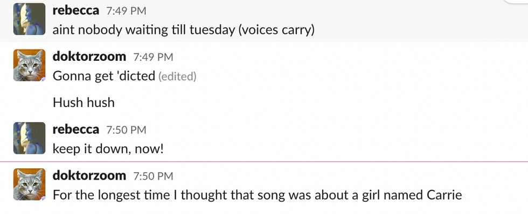
Task: Open the 7:50 PM timestamp link beside rebecca
Action: tap(126, 130)
